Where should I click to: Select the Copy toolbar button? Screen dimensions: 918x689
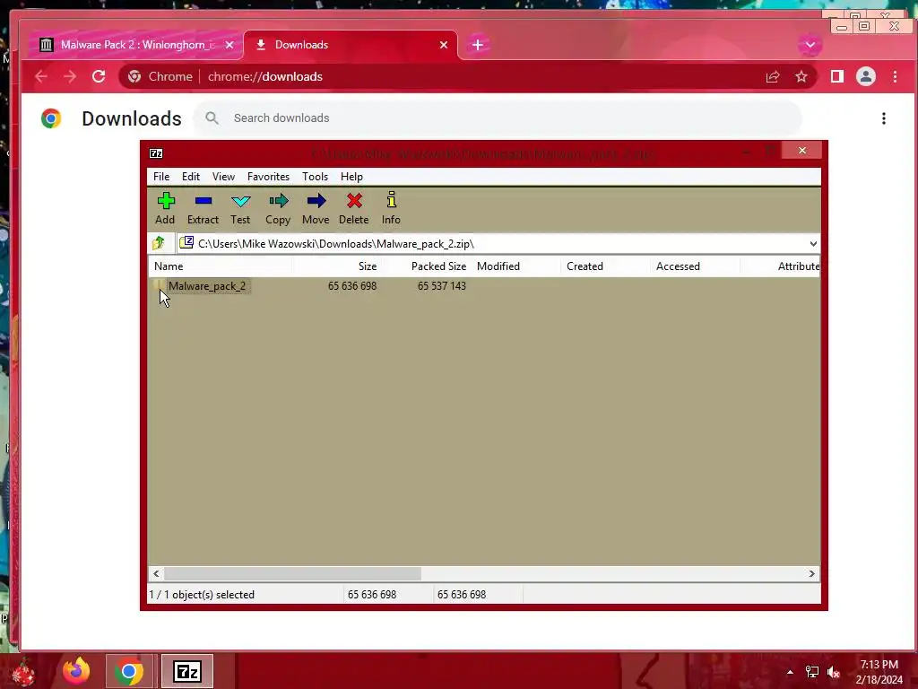point(278,208)
